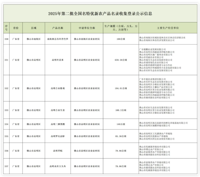Select the 省份 column header
200x177 pixels.
(x=16, y=28)
